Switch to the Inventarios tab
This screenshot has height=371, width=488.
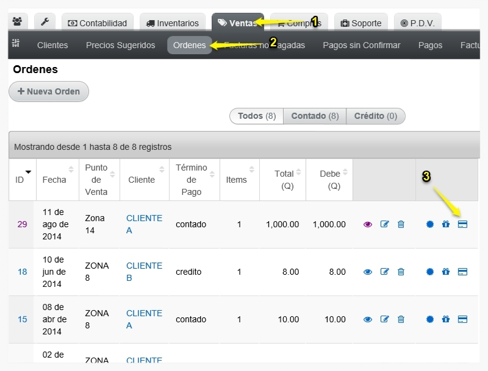[x=173, y=23]
